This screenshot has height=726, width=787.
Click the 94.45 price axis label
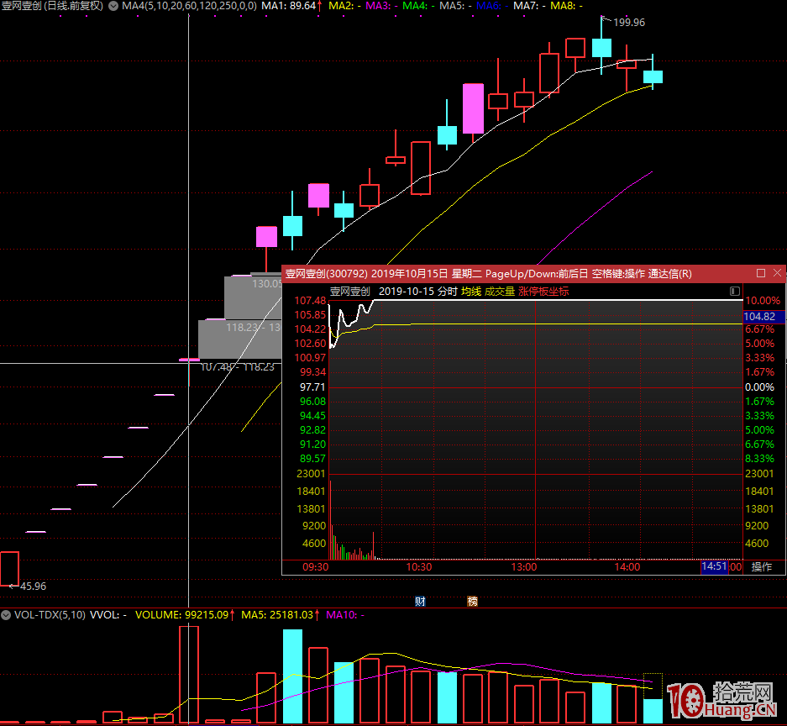pyautogui.click(x=312, y=416)
